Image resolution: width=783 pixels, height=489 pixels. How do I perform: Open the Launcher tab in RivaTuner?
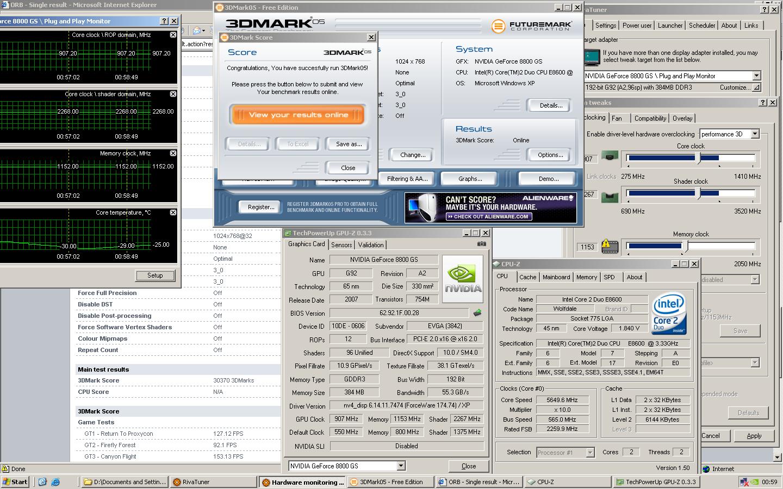(x=670, y=26)
